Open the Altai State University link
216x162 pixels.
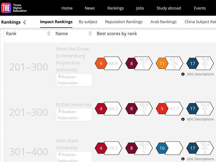(x=67, y=144)
